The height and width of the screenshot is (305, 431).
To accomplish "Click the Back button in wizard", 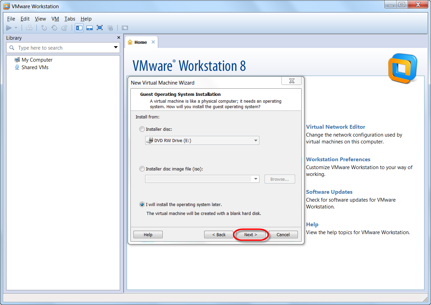I will tap(219, 234).
